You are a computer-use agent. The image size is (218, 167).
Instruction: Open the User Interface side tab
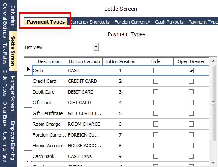(5, 147)
